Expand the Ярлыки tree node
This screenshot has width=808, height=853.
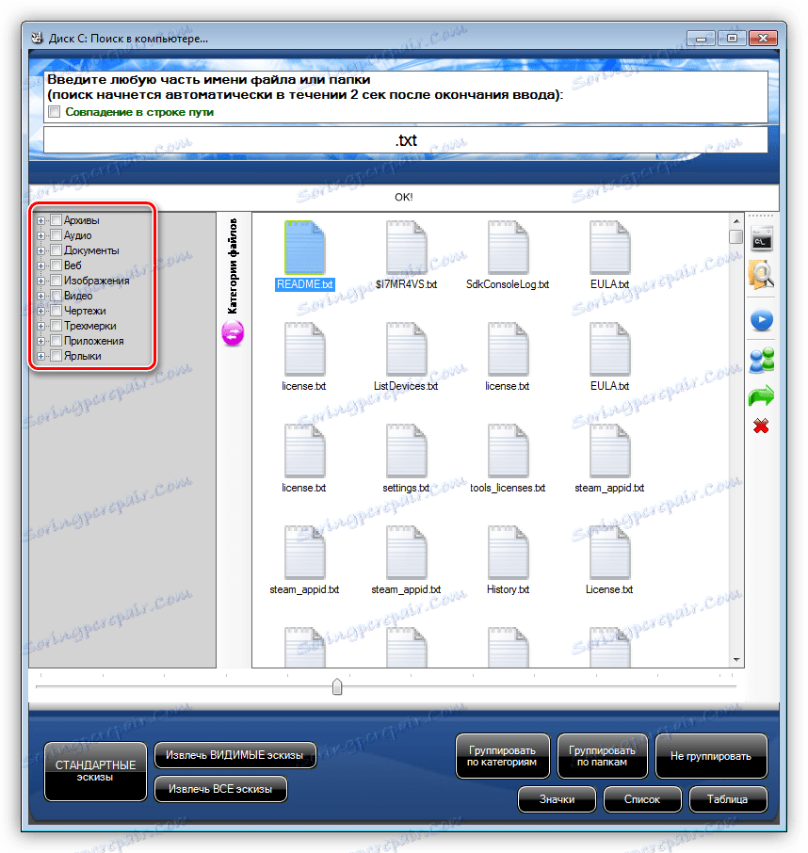[40, 356]
